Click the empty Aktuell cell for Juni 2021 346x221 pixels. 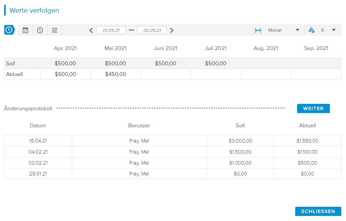166,74
